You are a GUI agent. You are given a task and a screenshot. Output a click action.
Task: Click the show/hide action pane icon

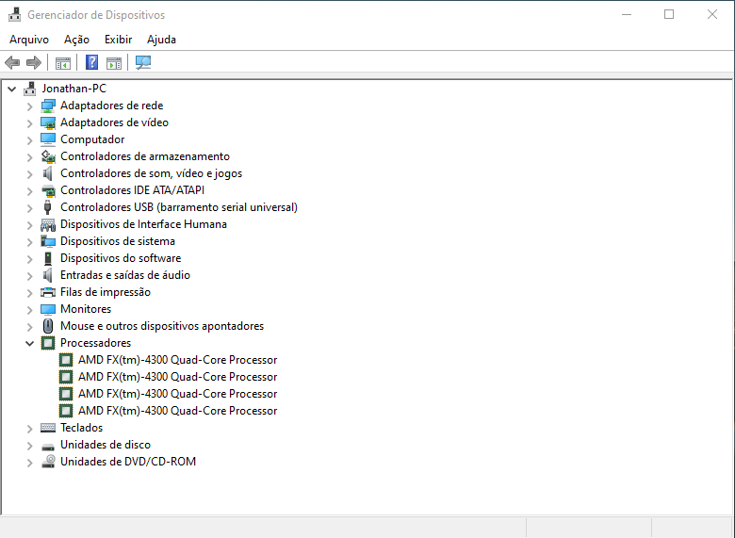coord(114,63)
